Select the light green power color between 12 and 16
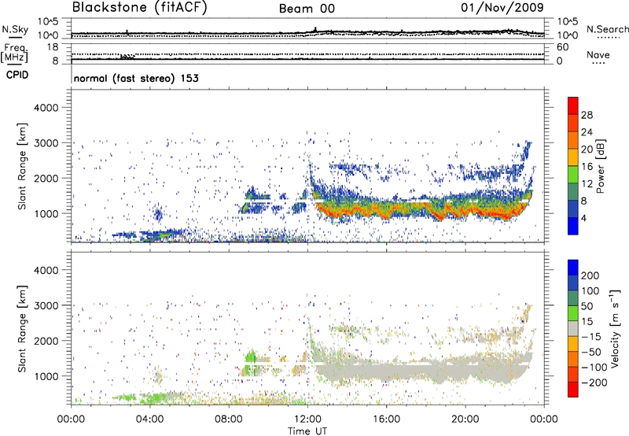This screenshot has width=629, height=436. pyautogui.click(x=573, y=175)
